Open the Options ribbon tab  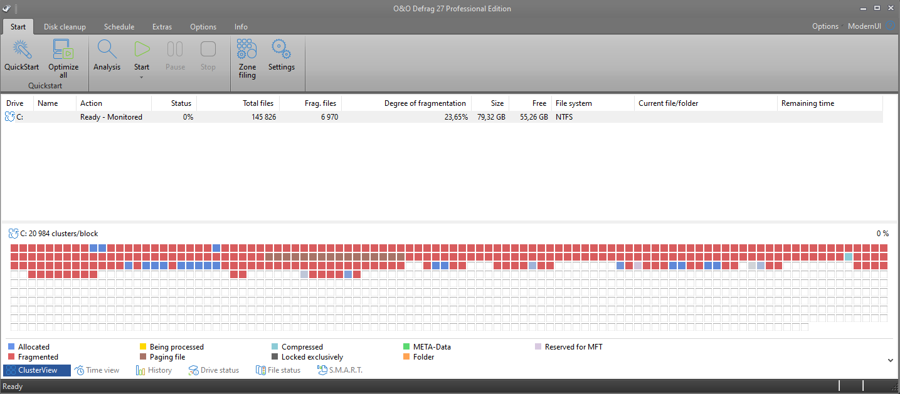(203, 27)
